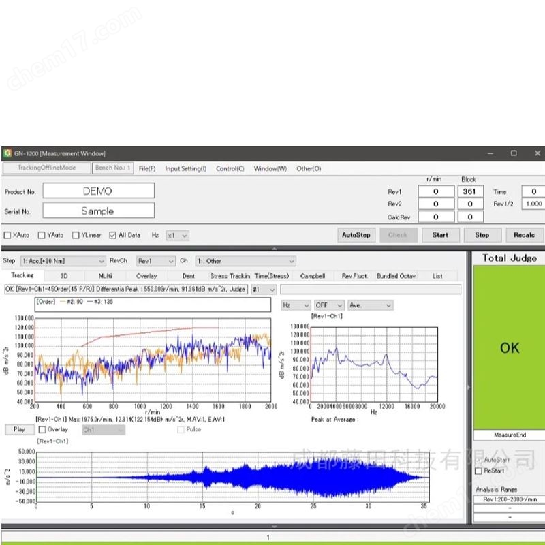This screenshot has height=545, width=545.
Task: Open the Other(O) menu
Action: 309,168
